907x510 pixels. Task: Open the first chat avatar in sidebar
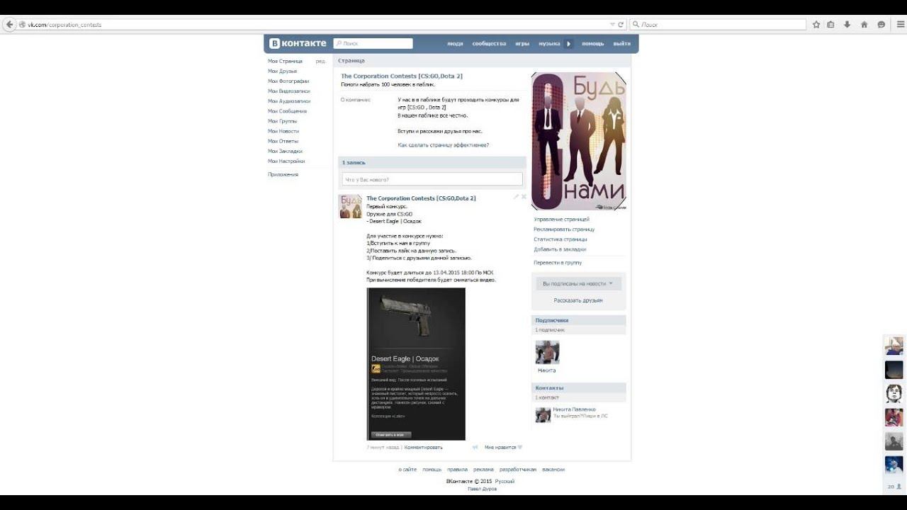coord(894,345)
